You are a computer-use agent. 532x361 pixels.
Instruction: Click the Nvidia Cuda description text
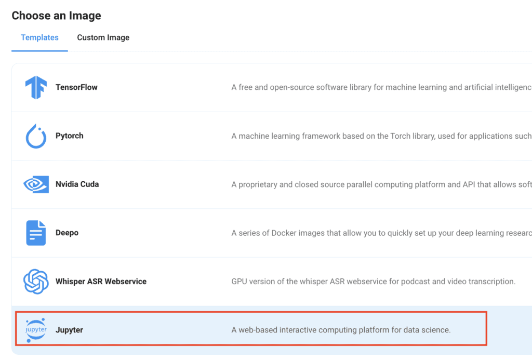click(381, 184)
